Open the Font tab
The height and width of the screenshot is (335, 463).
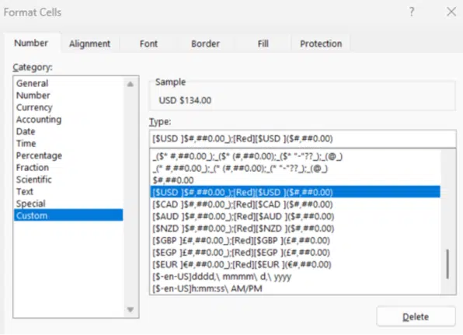(x=148, y=44)
